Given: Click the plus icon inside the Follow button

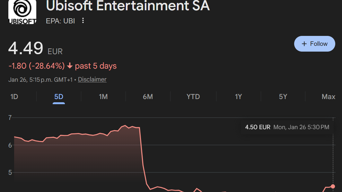Looking at the screenshot, I should point(304,44).
